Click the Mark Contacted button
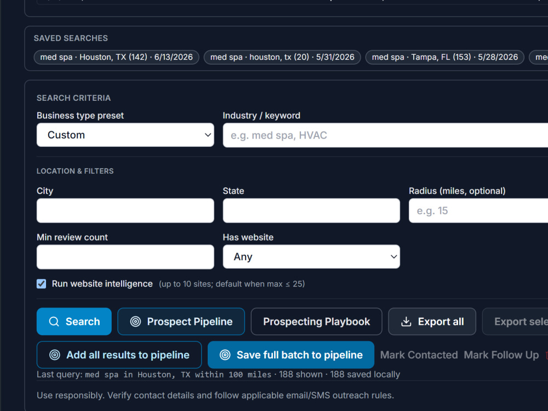Image resolution: width=548 pixels, height=411 pixels. pos(419,355)
